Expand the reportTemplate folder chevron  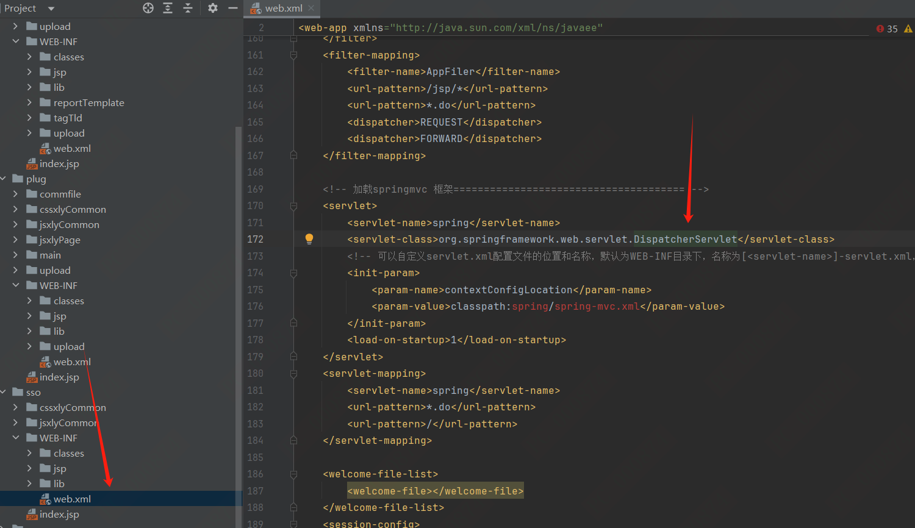[29, 102]
